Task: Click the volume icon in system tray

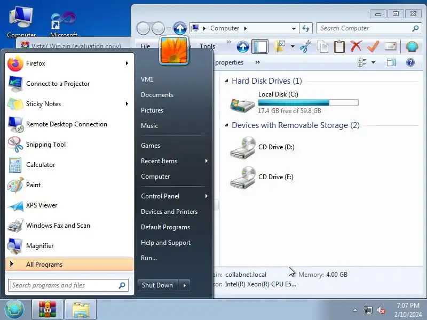Action: 381,310
